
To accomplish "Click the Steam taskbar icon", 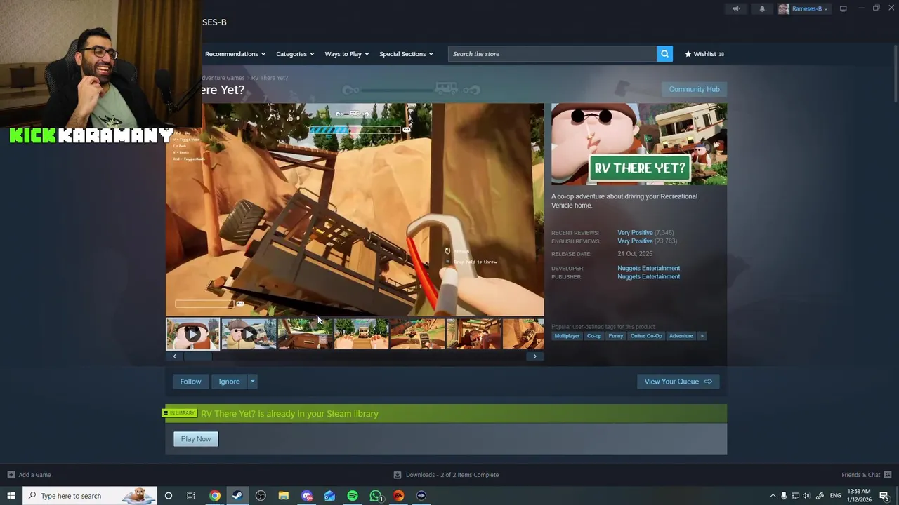I will click(x=237, y=496).
